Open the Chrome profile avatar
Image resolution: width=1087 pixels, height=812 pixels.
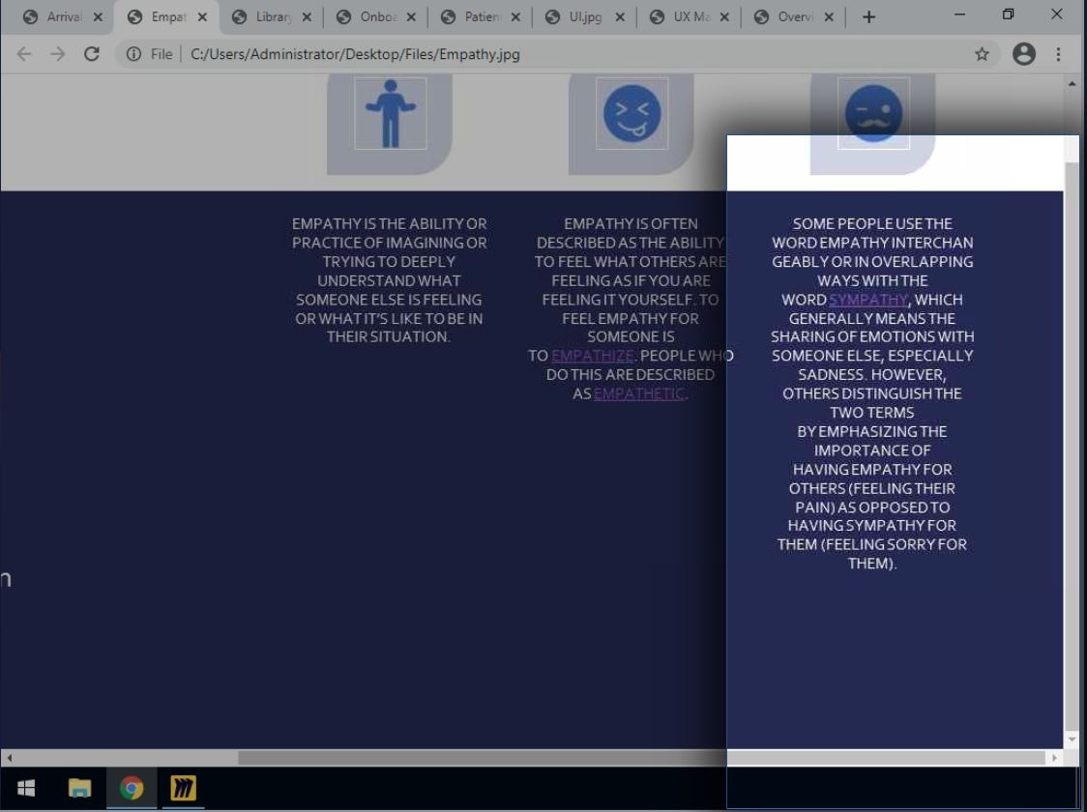pyautogui.click(x=1023, y=54)
